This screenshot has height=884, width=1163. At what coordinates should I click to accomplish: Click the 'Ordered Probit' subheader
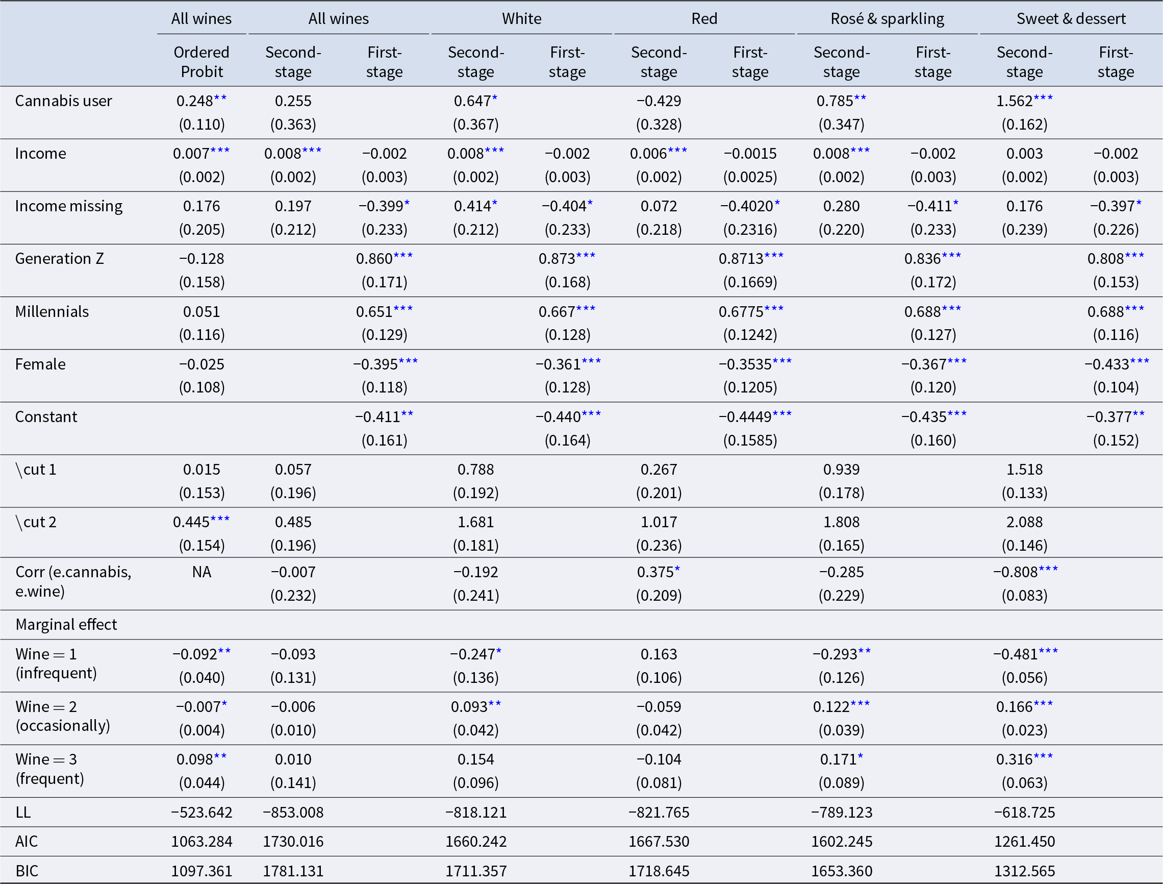201,62
